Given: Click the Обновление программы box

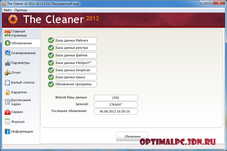Looking at the screenshot, I should pos(76,84).
